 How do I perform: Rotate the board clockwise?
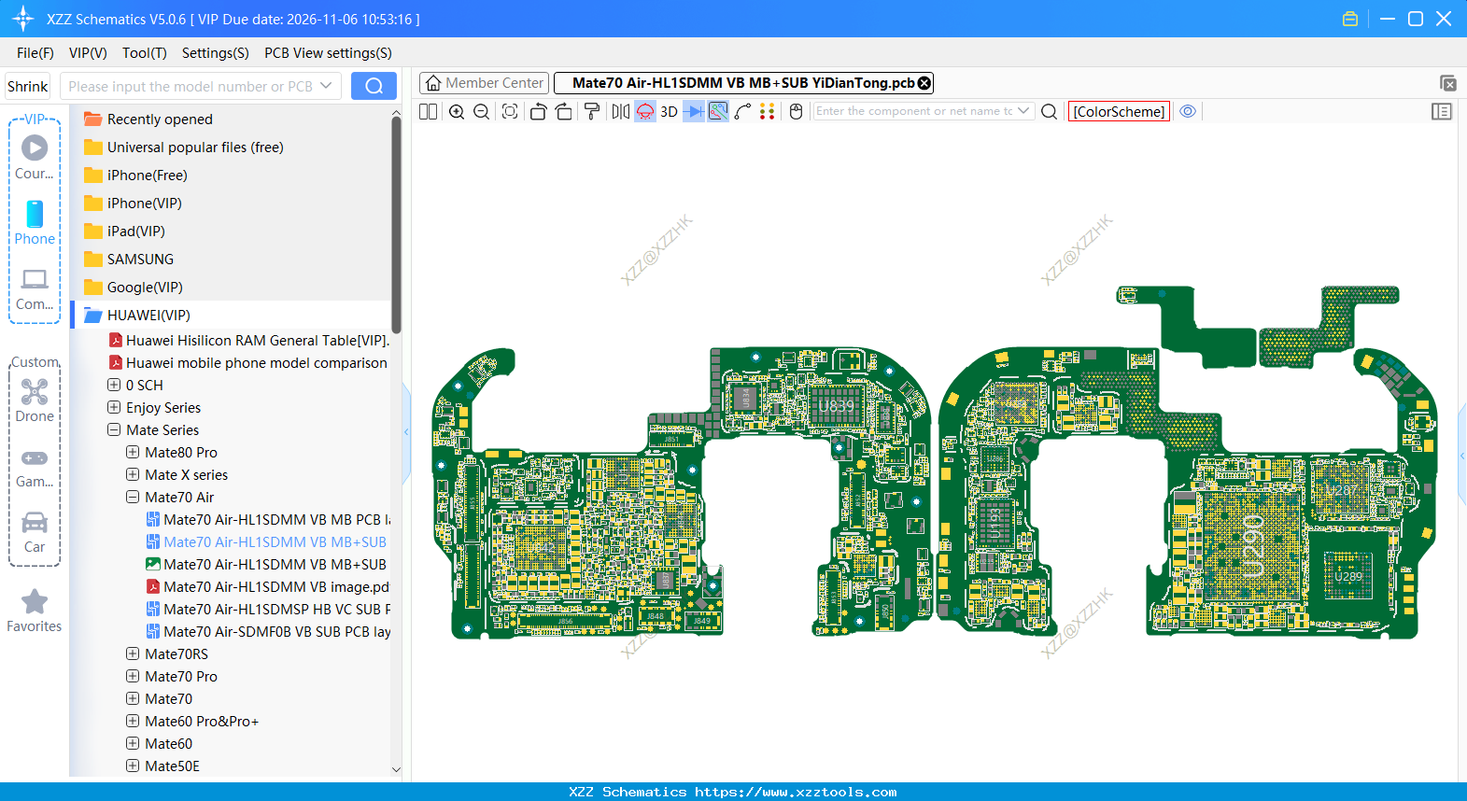click(x=564, y=112)
